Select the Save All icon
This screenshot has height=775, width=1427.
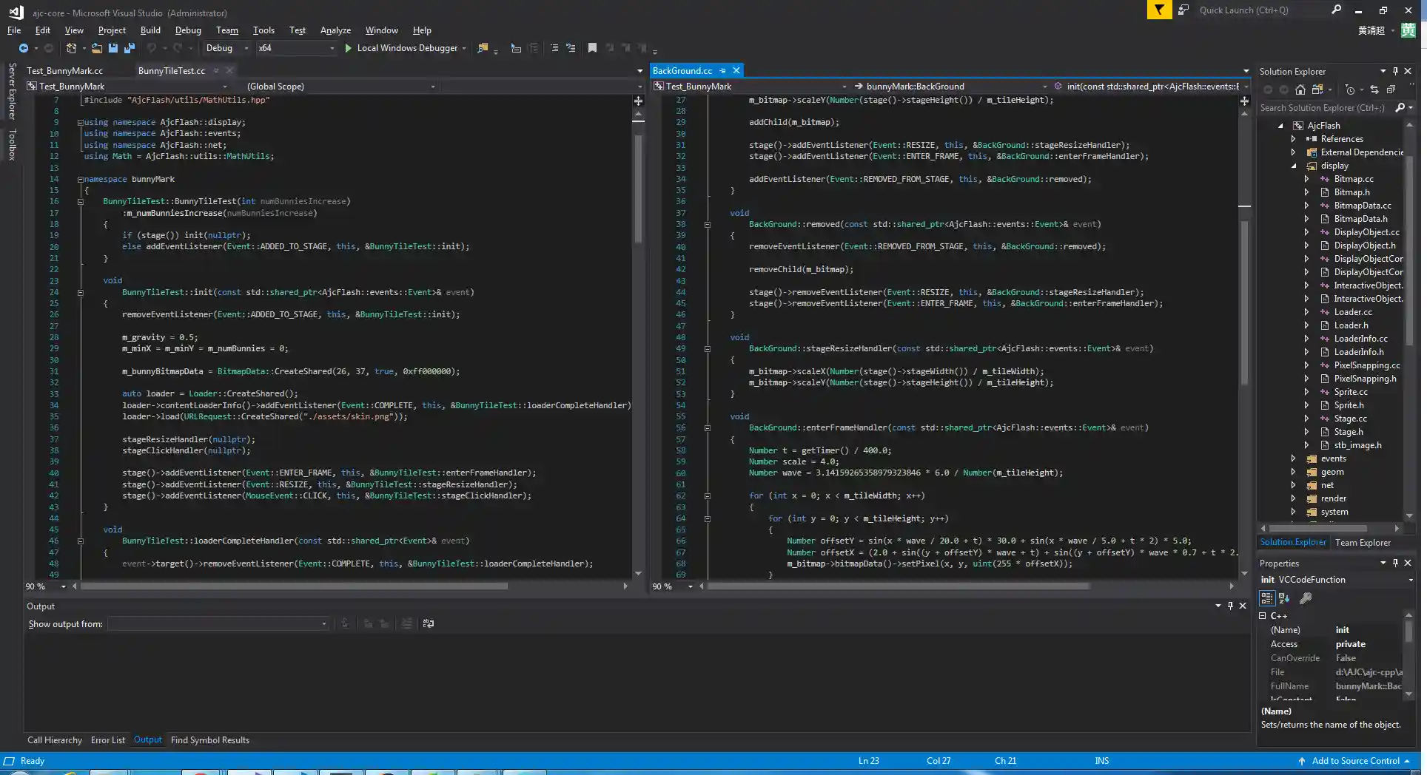point(129,48)
